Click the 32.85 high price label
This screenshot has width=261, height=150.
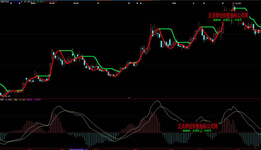[238, 4]
